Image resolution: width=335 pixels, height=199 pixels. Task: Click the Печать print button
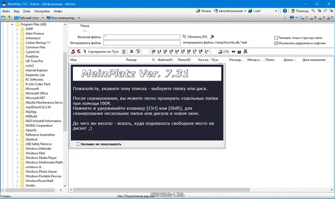click(x=204, y=11)
